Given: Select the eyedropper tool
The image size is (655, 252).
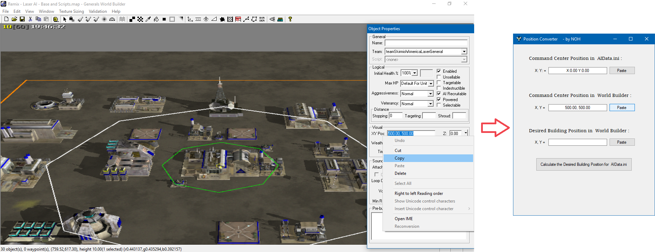Looking at the screenshot, I should [148, 19].
